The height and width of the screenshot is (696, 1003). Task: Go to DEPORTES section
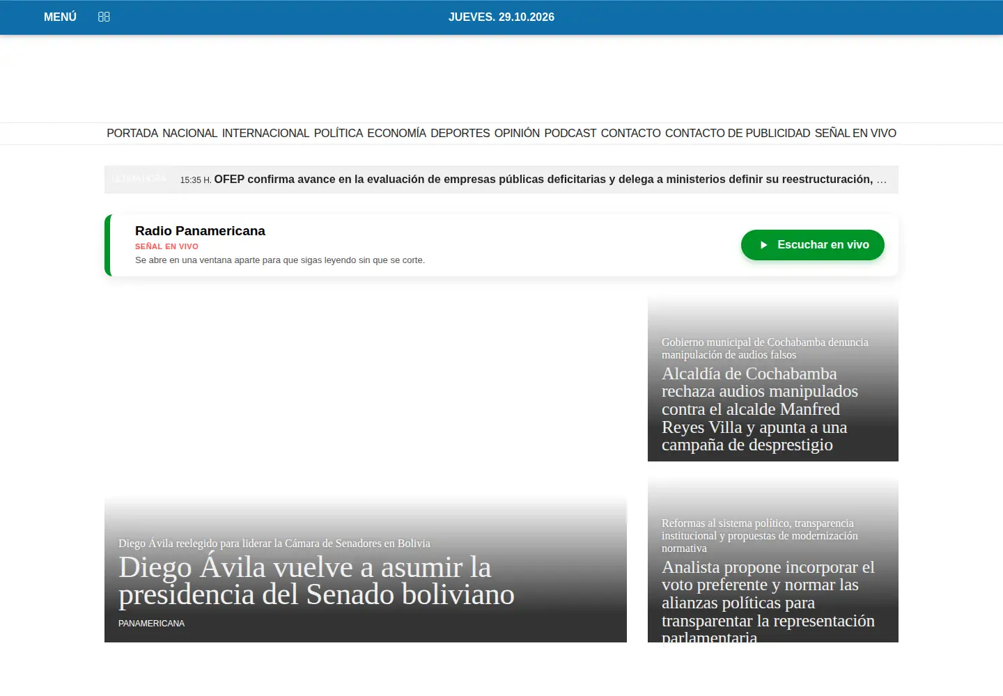460,133
